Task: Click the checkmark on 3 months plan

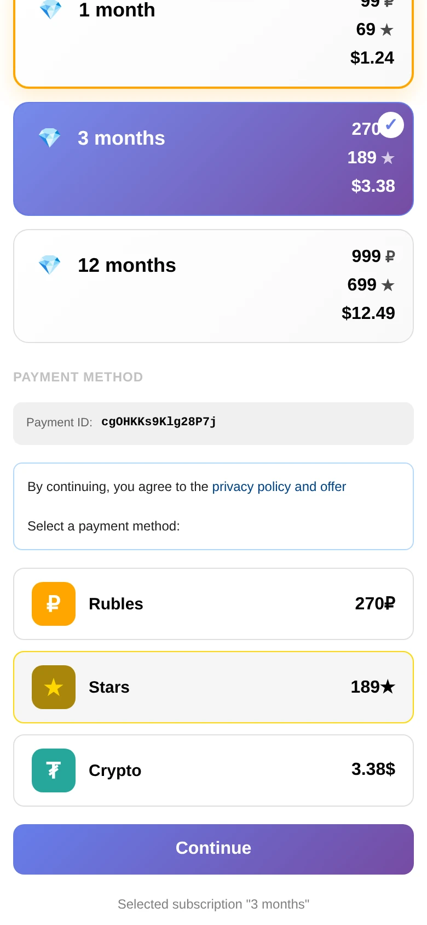Action: click(x=391, y=124)
